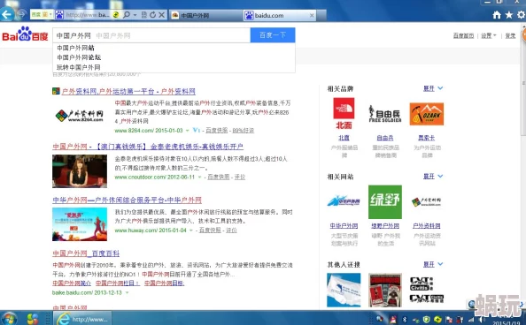Click the green 绿野 site logo
Screen dimensions: 526x325
pyautogui.click(x=385, y=201)
